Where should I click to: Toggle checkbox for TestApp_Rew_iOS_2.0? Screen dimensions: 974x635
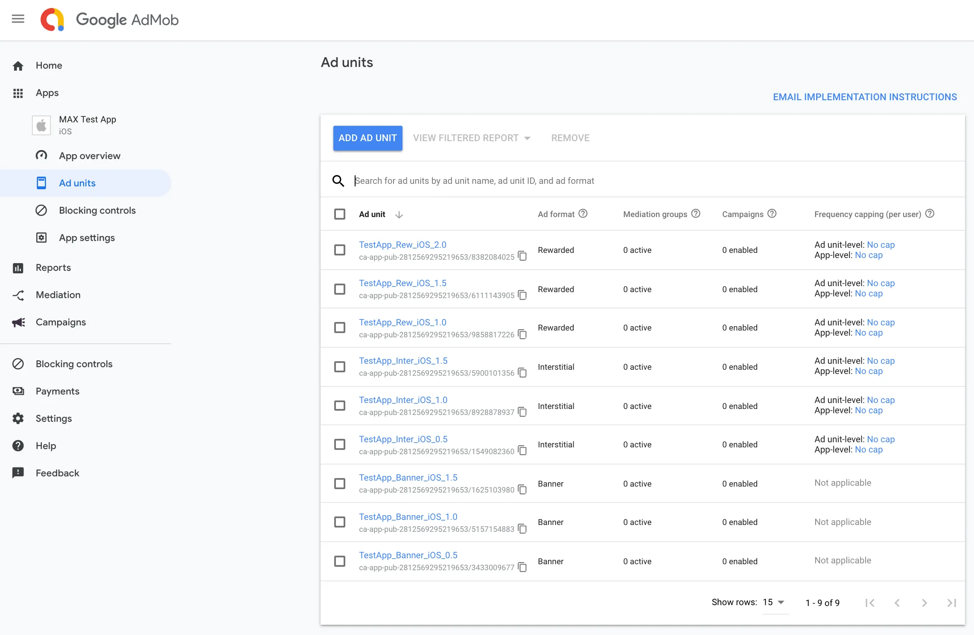pos(340,250)
